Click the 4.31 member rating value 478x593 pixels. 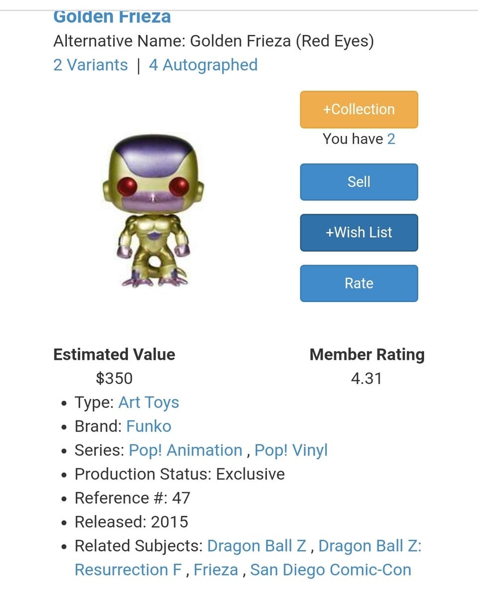366,379
